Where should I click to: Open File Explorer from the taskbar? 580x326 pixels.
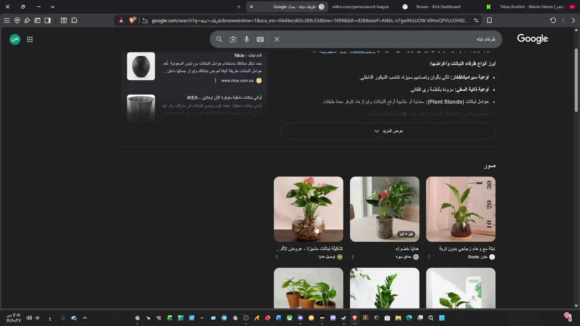tap(398, 318)
